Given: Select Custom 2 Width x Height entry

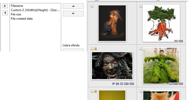Looking at the screenshot, I should click(x=35, y=10).
